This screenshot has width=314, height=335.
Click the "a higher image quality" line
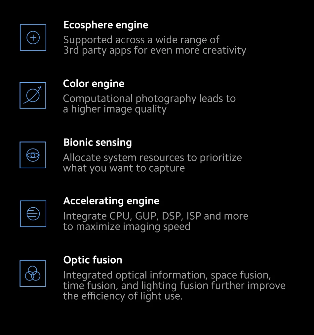[115, 109]
